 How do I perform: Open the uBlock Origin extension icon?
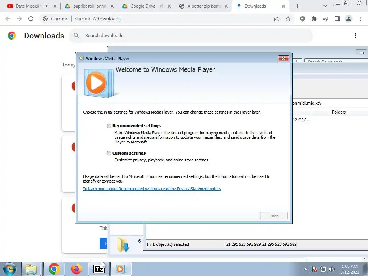(x=303, y=19)
